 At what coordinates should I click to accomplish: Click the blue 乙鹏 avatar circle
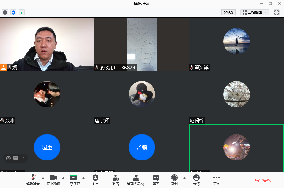click(142, 147)
